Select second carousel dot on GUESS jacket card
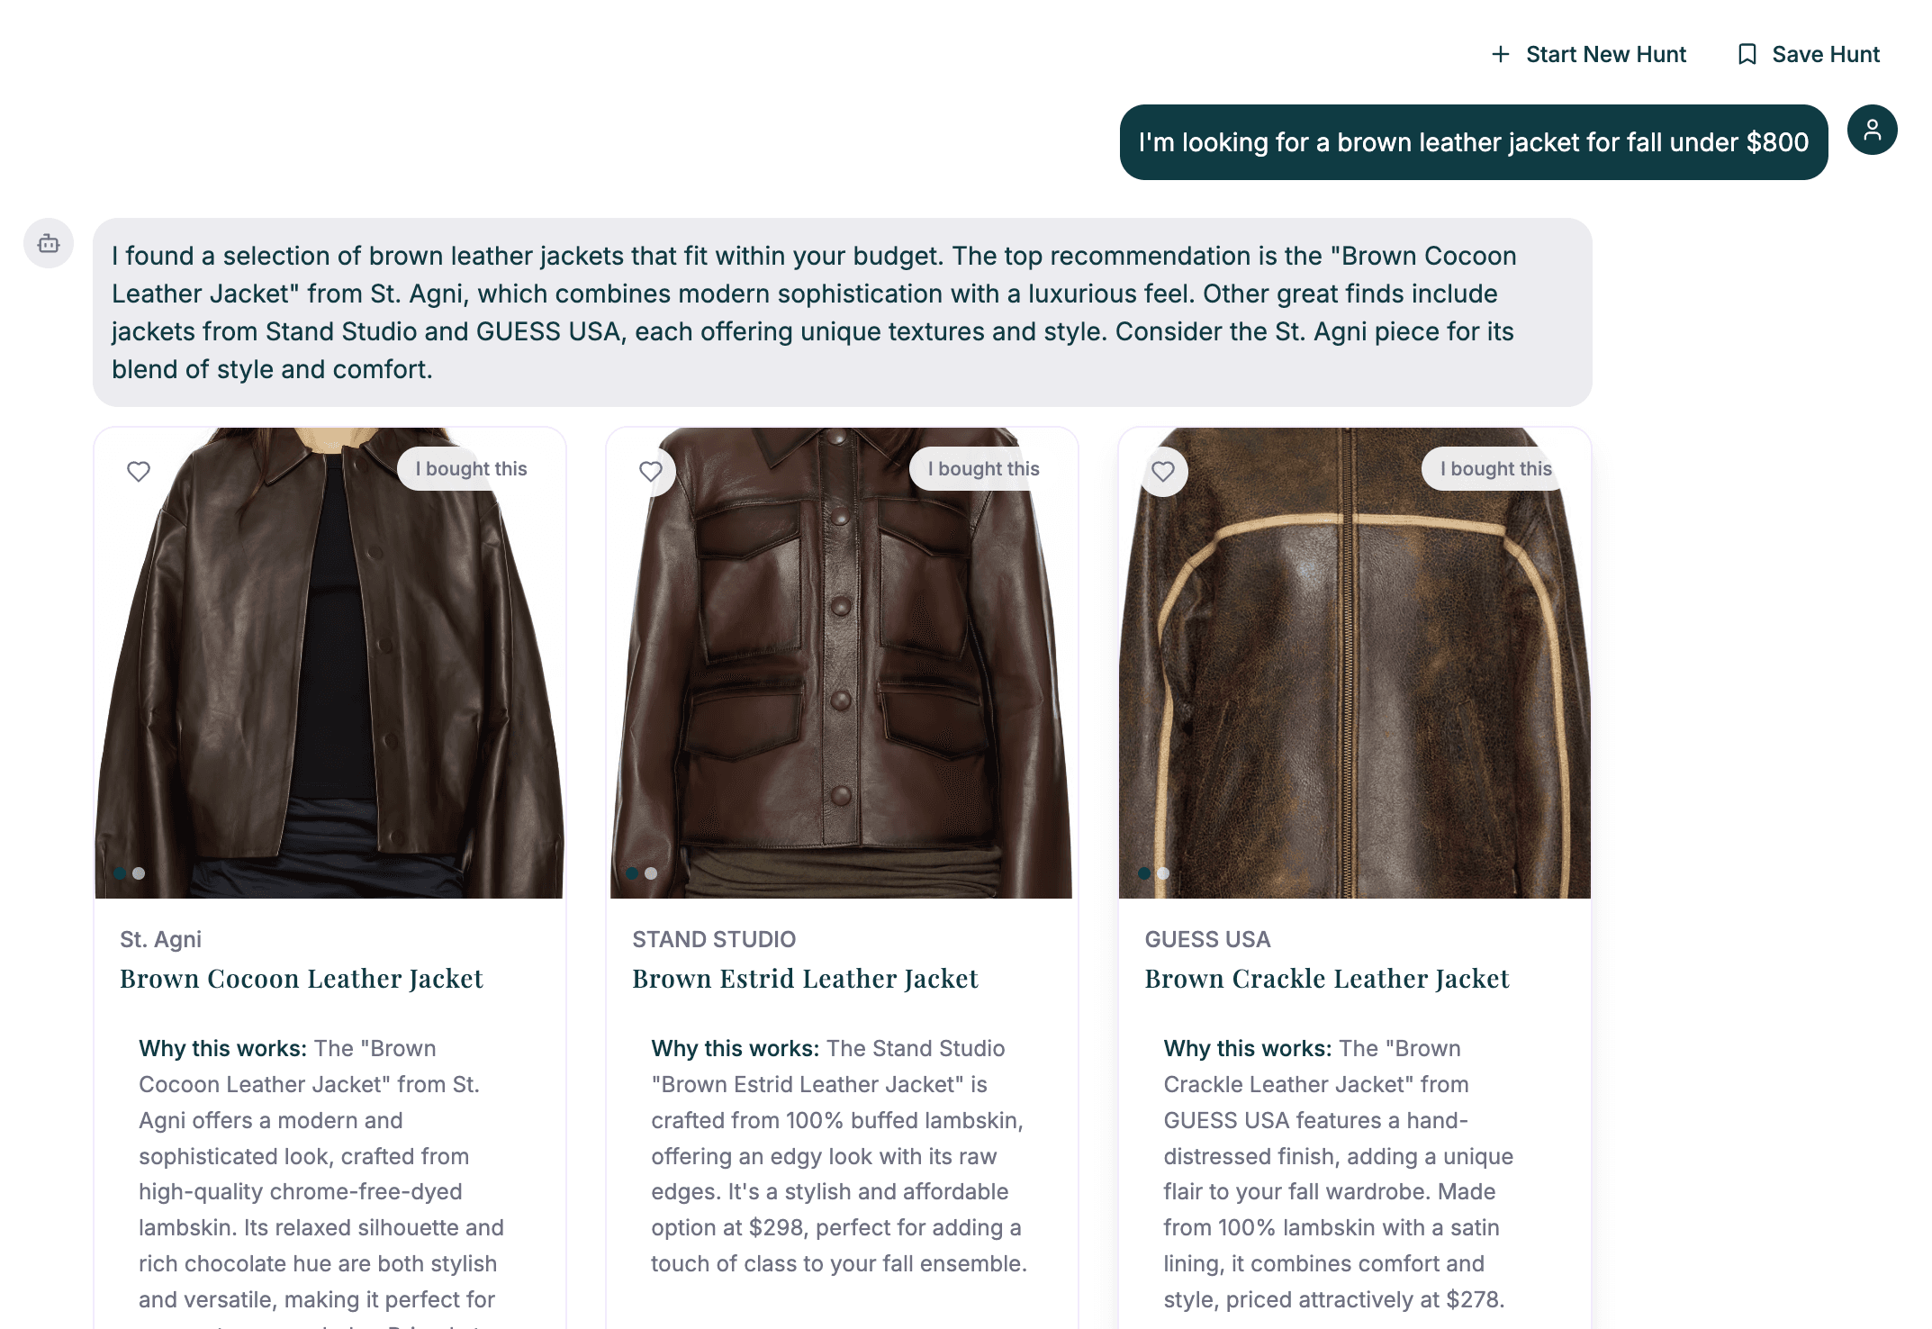Viewport: 1932px width, 1329px height. (1163, 873)
